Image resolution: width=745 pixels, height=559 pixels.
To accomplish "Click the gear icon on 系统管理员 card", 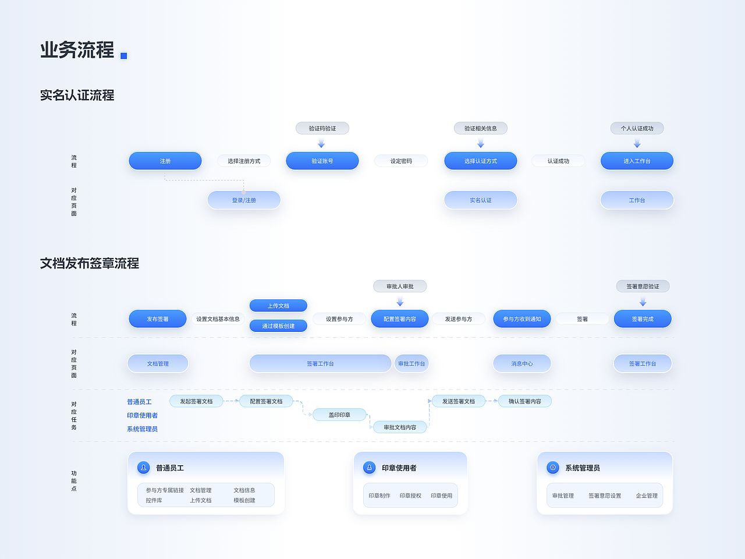I will [x=552, y=466].
